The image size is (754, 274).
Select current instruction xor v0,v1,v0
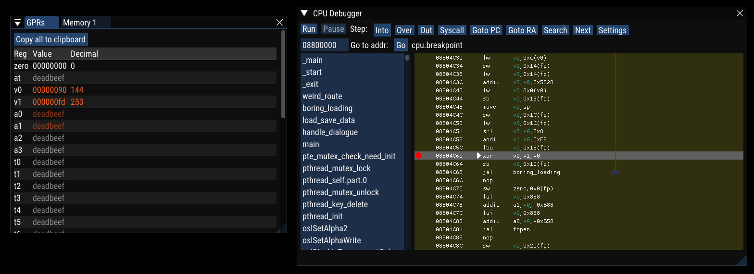(x=579, y=156)
